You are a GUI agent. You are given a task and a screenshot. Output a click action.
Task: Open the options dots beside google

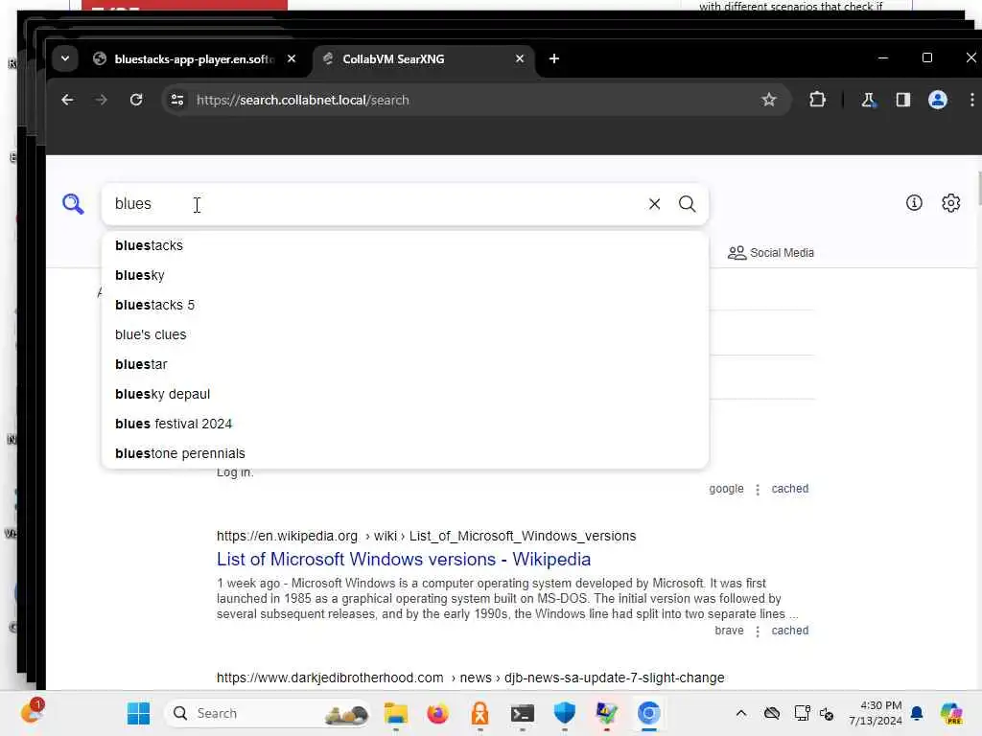click(x=758, y=490)
